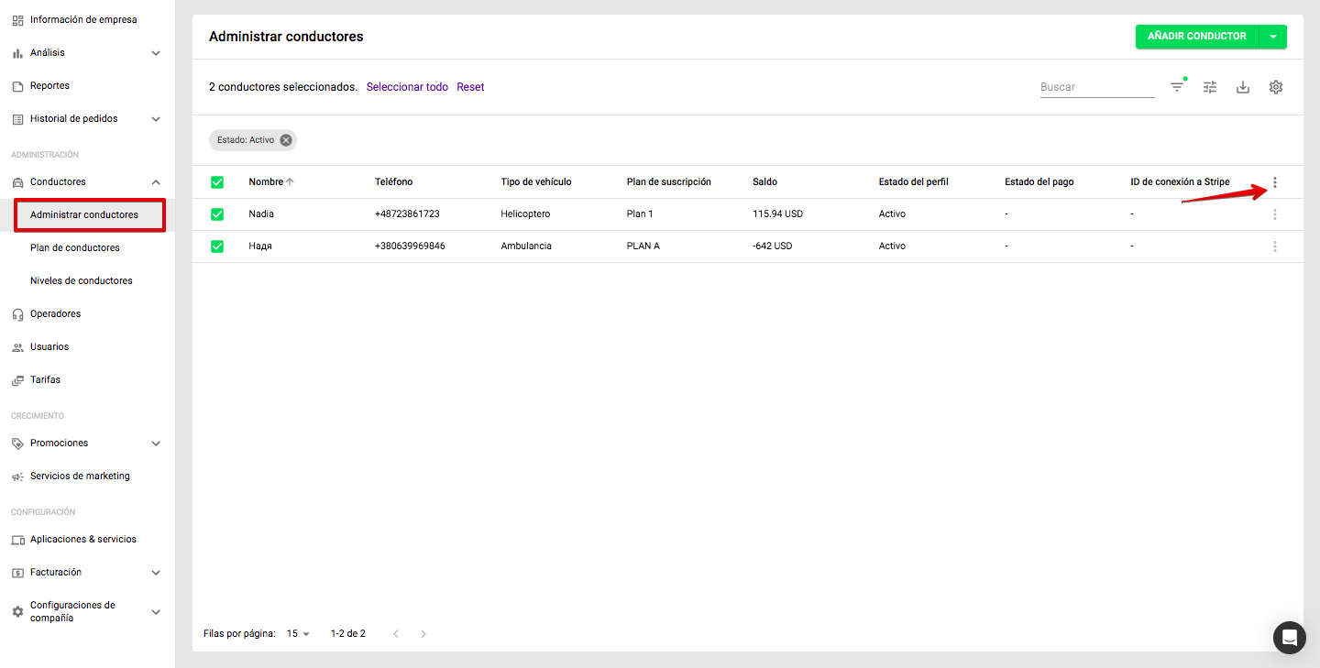
Task: Click the Seleccionar todo link
Action: [x=407, y=87]
